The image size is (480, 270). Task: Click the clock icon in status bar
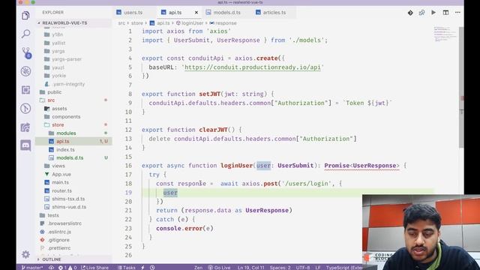click(x=152, y=268)
